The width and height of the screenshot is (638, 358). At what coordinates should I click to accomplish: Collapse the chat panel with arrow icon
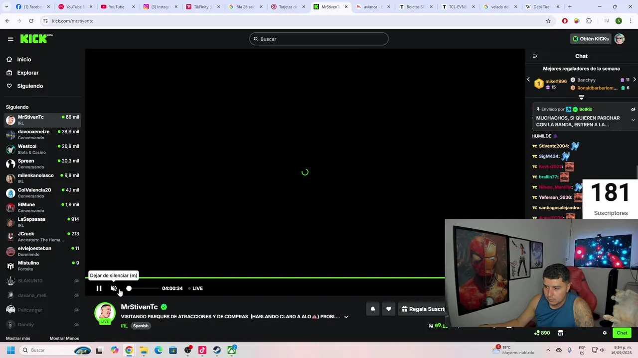tap(535, 56)
